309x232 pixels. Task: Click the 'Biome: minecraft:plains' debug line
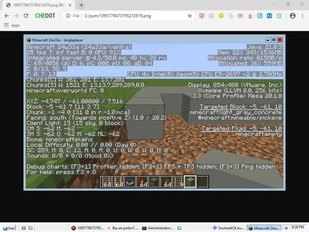tap(60, 140)
